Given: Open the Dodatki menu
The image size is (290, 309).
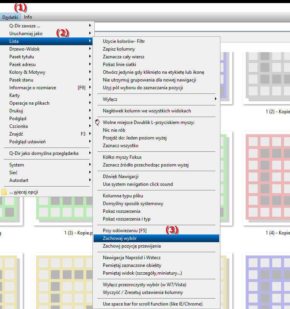Looking at the screenshot, I should [x=10, y=17].
